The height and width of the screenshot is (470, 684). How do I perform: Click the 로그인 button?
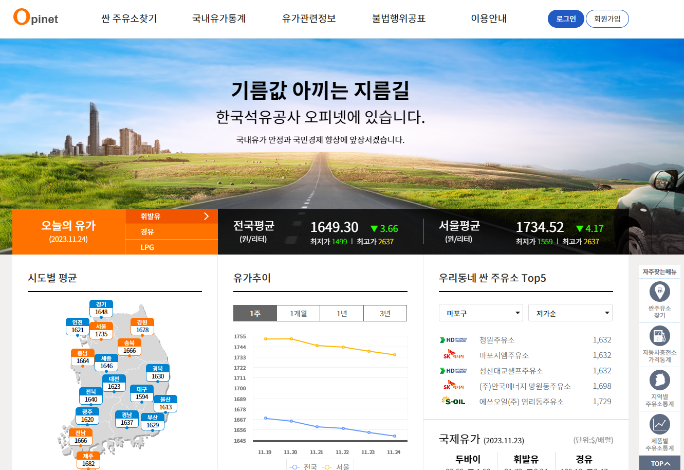click(566, 19)
